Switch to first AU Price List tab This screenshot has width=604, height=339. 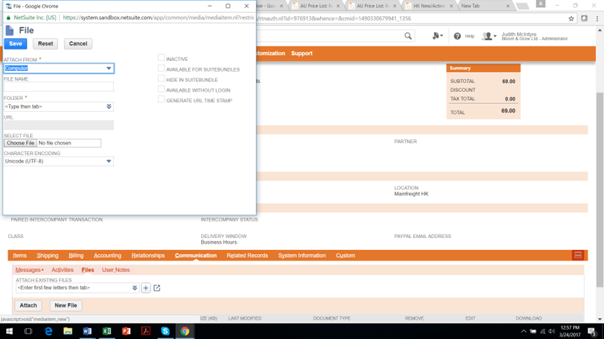[316, 6]
